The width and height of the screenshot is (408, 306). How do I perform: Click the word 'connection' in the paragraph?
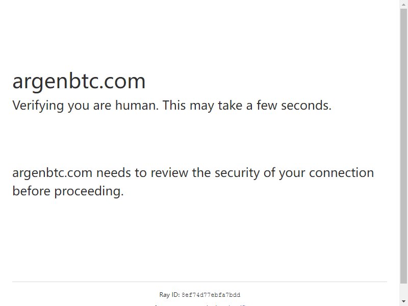tap(341, 173)
